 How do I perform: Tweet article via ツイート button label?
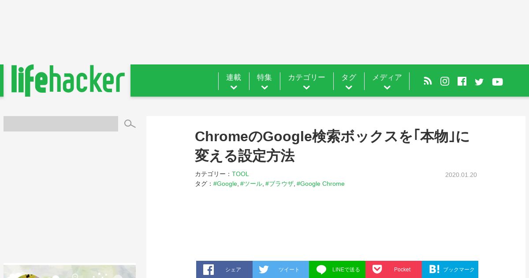click(289, 270)
